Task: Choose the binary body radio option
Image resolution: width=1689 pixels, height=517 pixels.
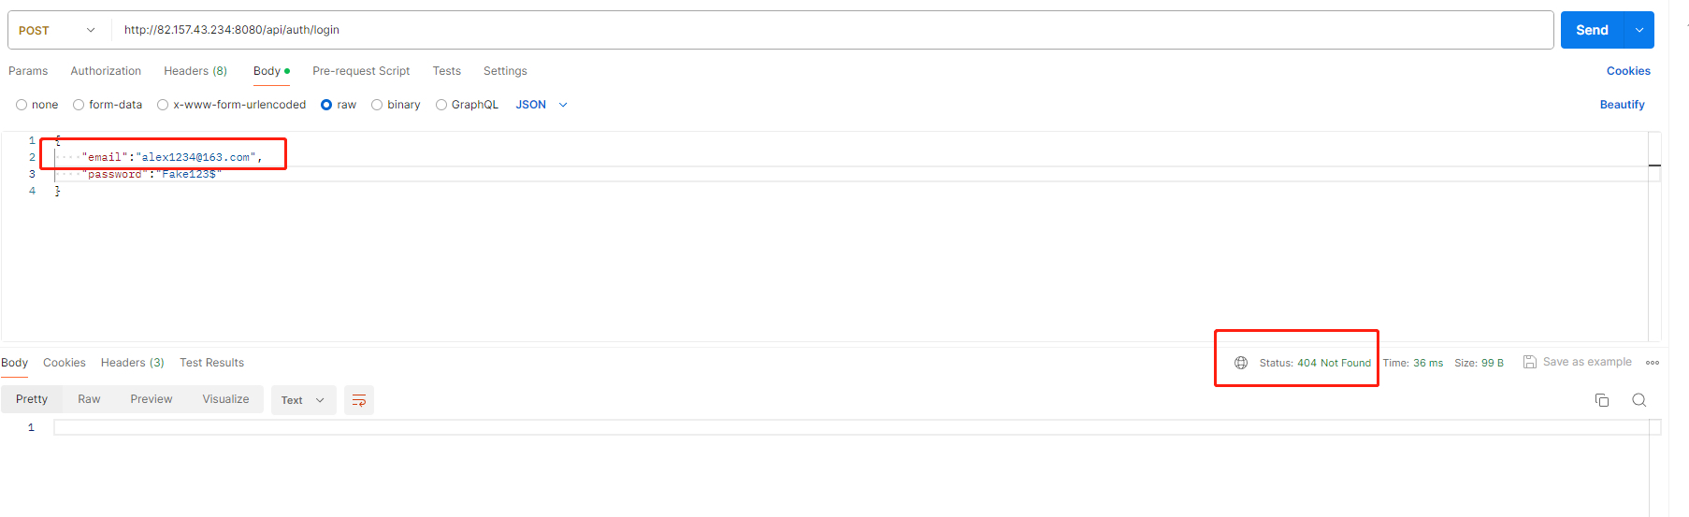Action: [377, 105]
